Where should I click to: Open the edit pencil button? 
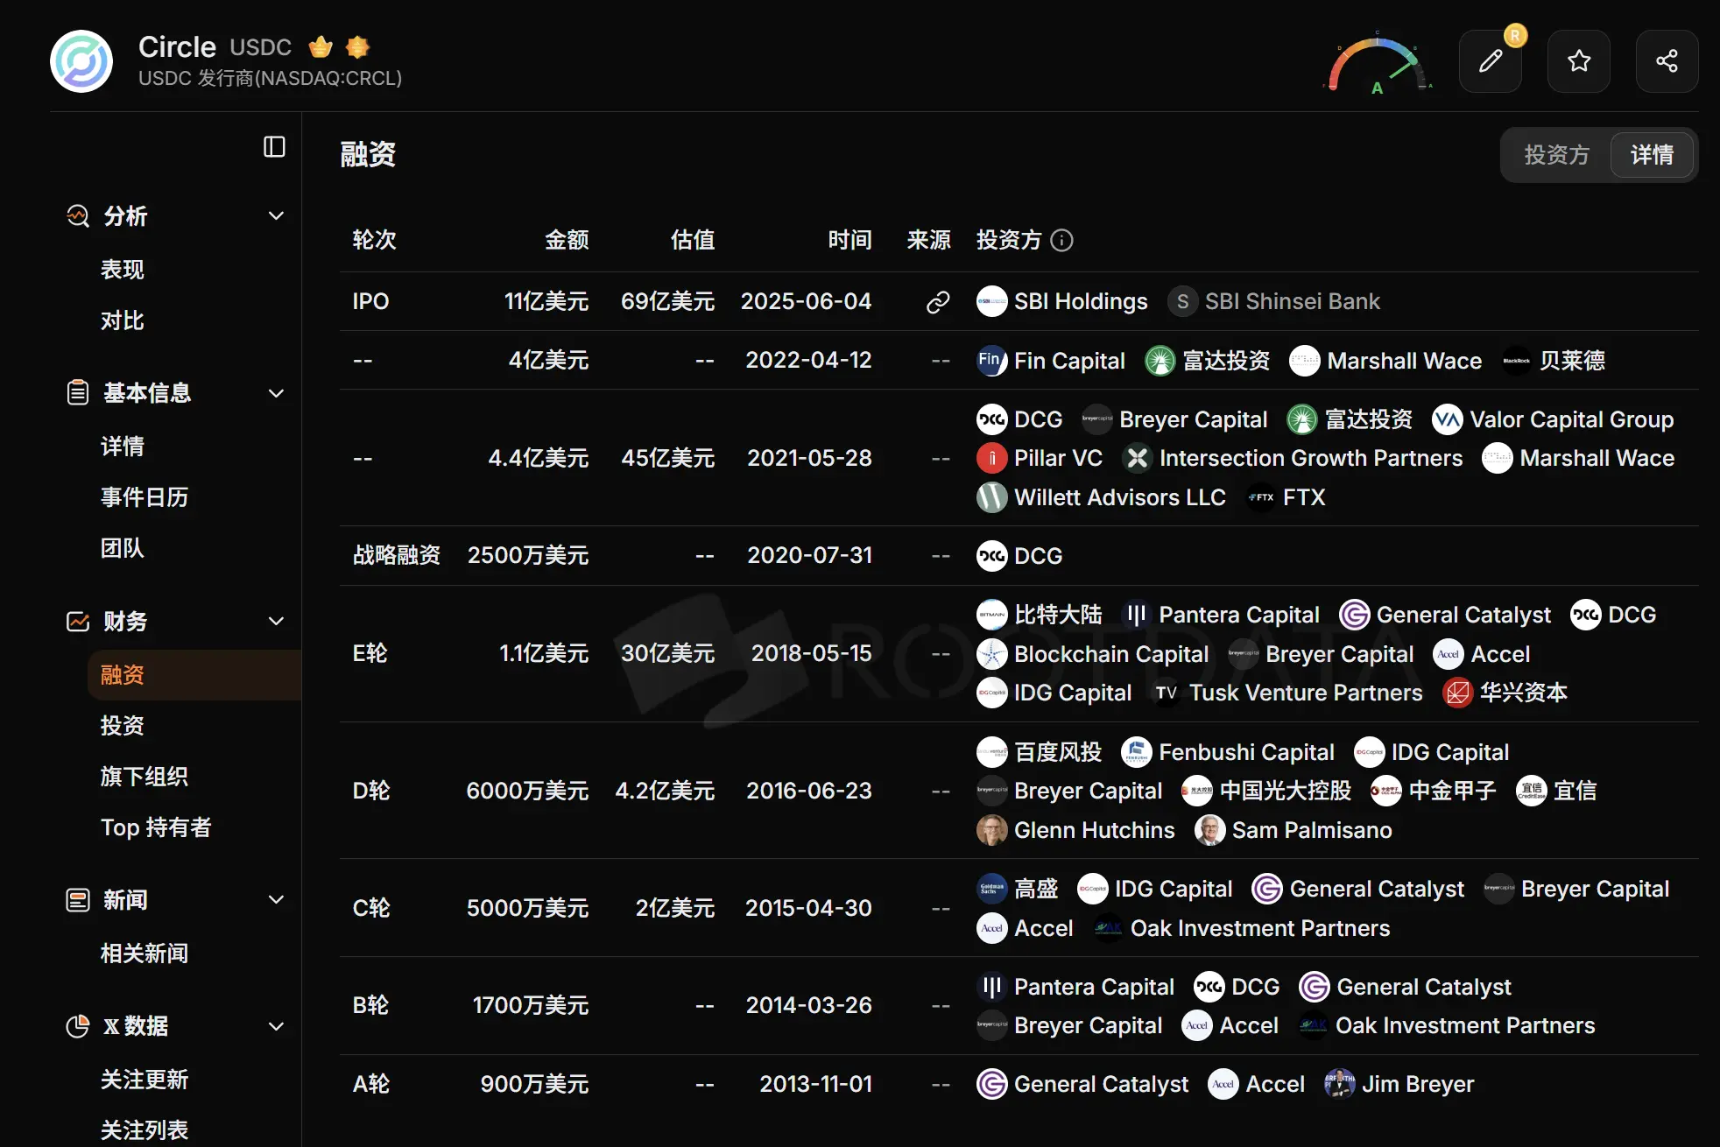pyautogui.click(x=1491, y=61)
